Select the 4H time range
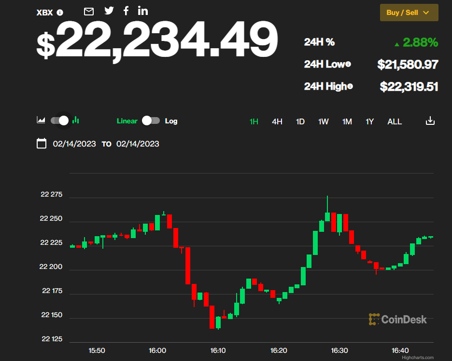This screenshot has width=452, height=361. tap(277, 121)
